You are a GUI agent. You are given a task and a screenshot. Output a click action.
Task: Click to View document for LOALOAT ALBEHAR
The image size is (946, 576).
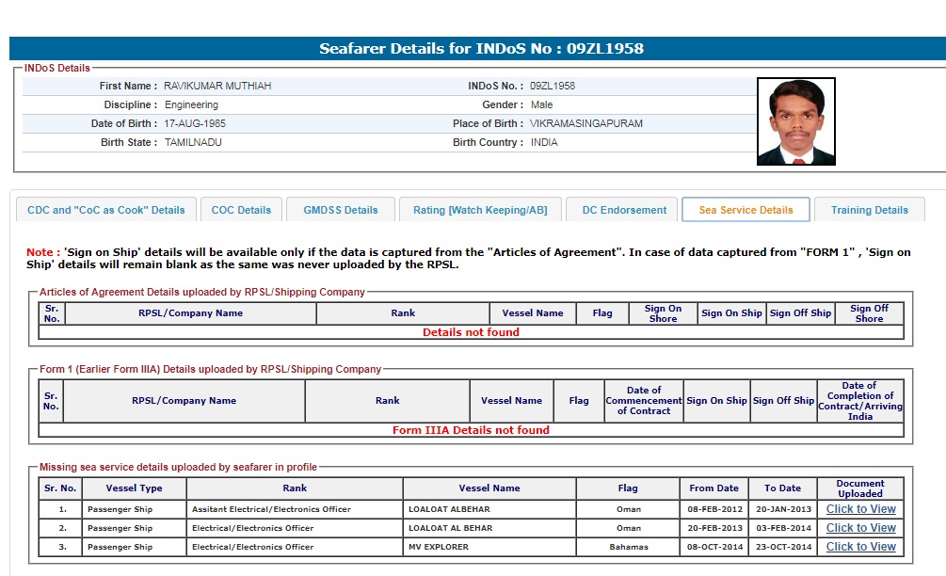click(860, 509)
